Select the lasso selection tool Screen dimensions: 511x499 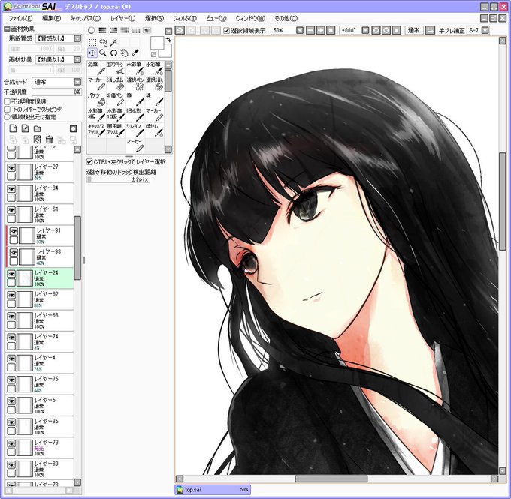pos(103,42)
